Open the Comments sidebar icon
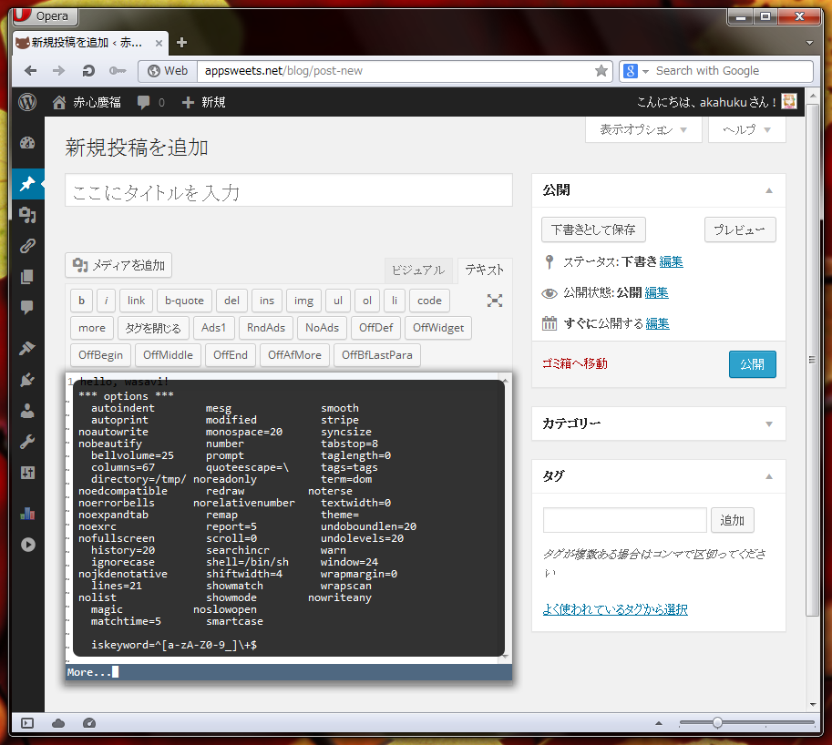The image size is (832, 745). [x=27, y=308]
